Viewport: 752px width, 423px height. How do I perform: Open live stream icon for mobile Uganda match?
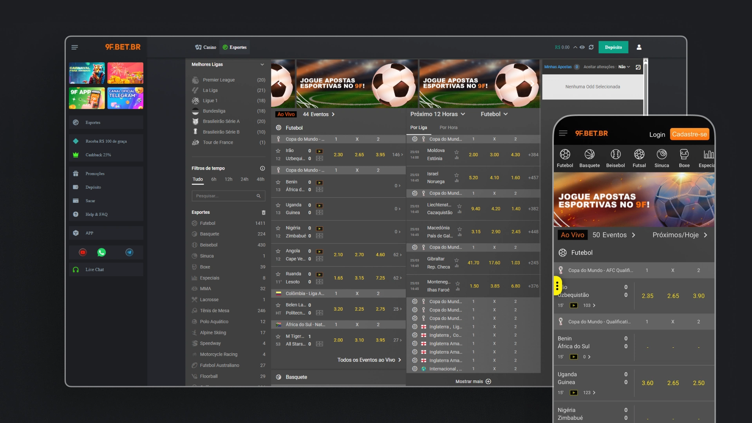(x=573, y=393)
